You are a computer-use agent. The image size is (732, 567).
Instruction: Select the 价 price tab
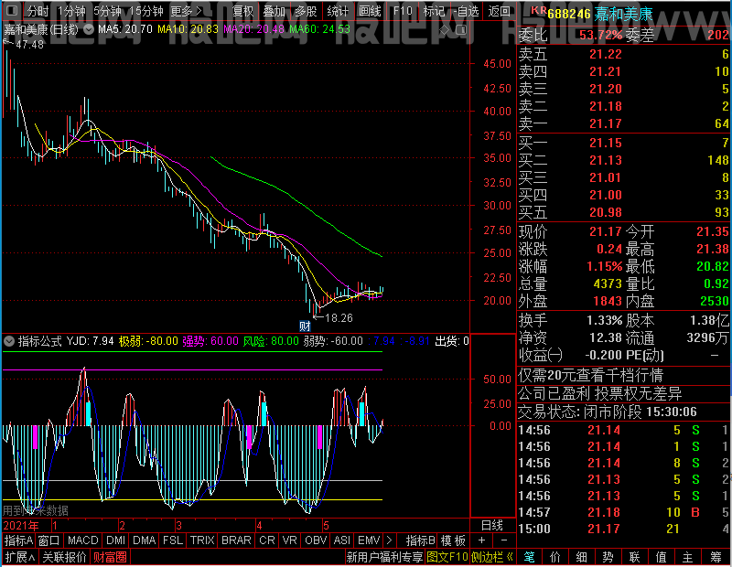(555, 557)
